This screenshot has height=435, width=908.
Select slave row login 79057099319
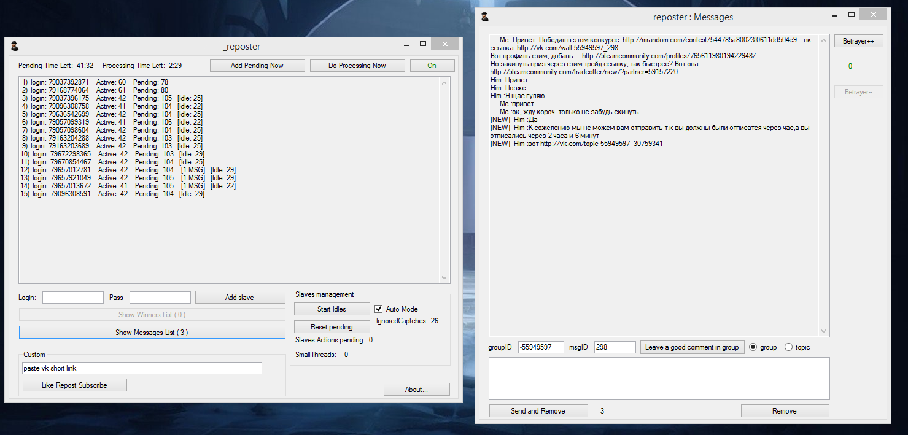[x=112, y=122]
